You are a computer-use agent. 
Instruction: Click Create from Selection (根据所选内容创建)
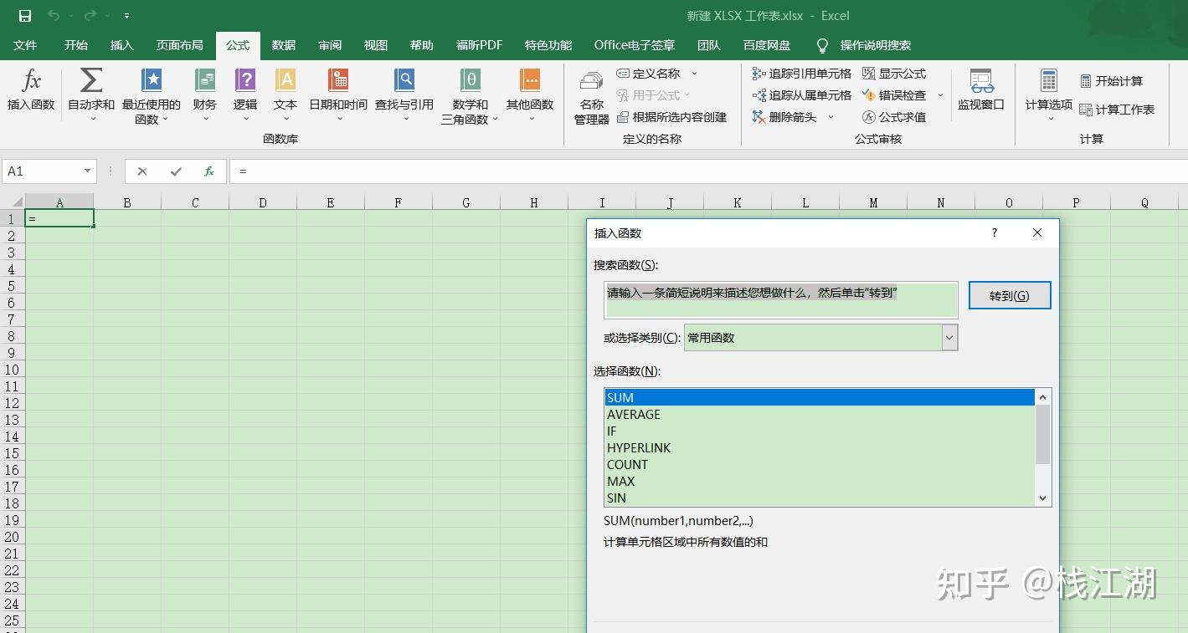[x=671, y=117]
